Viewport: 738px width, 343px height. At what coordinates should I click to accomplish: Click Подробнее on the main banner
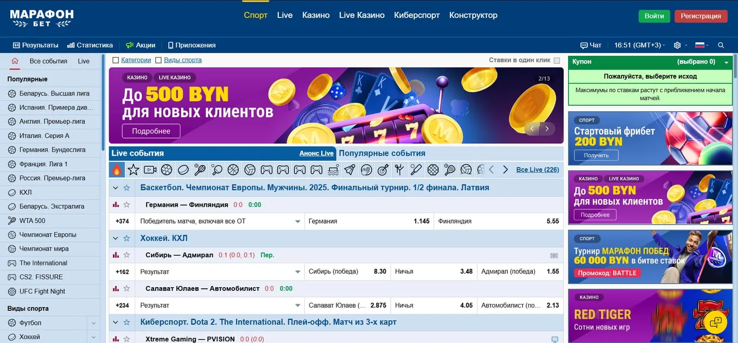click(x=151, y=131)
